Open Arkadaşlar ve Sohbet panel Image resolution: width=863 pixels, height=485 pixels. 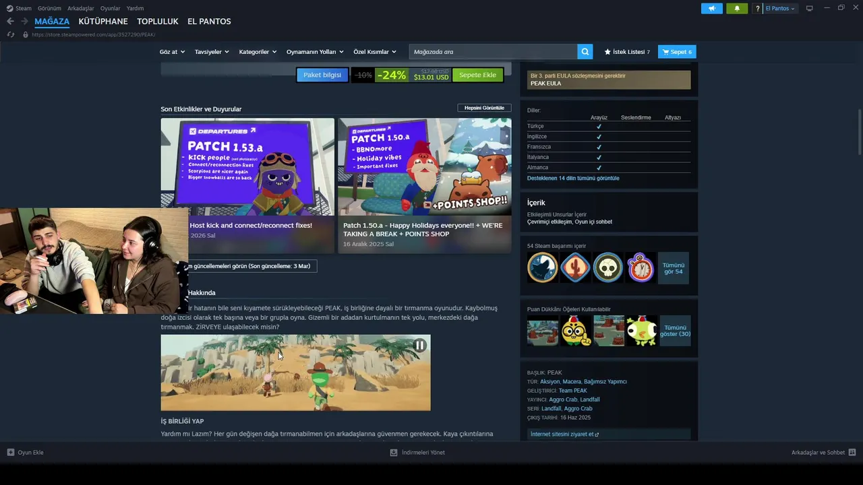click(823, 453)
